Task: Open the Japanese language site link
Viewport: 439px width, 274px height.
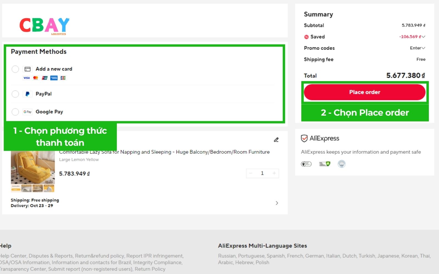Action: [x=388, y=256]
